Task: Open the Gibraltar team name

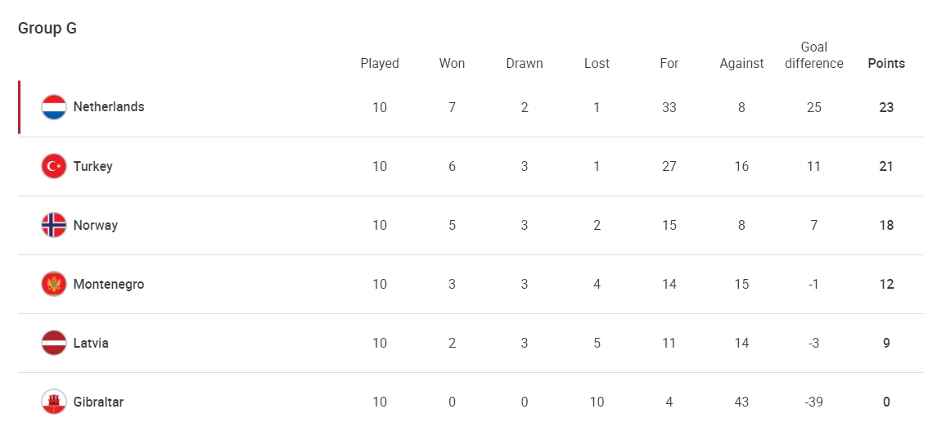Action: tap(98, 402)
